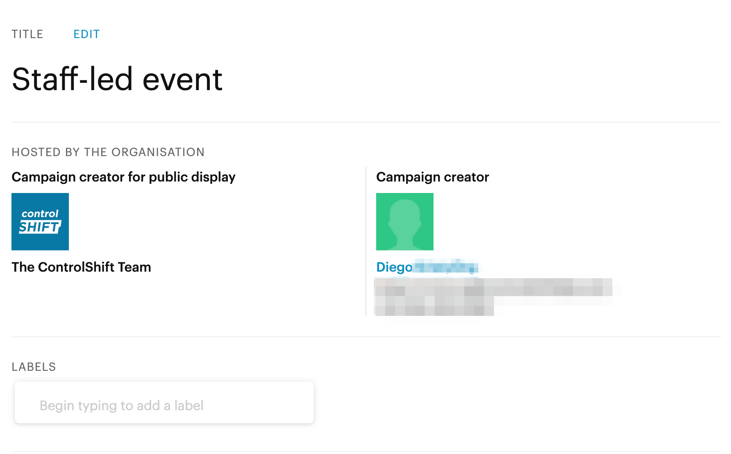Click the horizontal divider above LABELS

(x=366, y=337)
